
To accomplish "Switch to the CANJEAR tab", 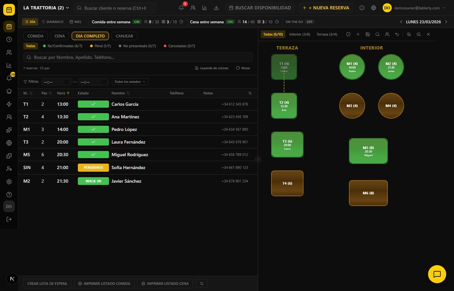I will coord(125,36).
